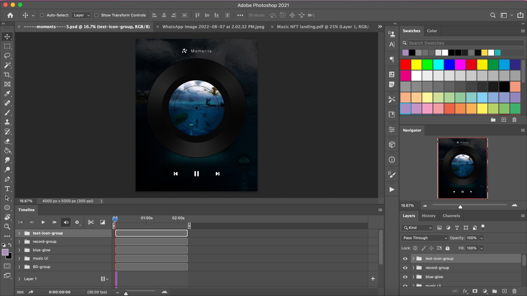Switch to Music NFT landing.pdf tab

pyautogui.click(x=323, y=27)
